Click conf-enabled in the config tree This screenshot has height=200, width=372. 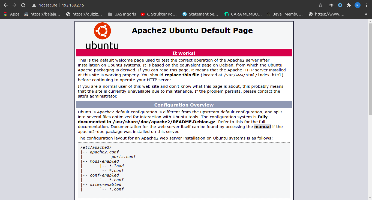click(x=104, y=175)
